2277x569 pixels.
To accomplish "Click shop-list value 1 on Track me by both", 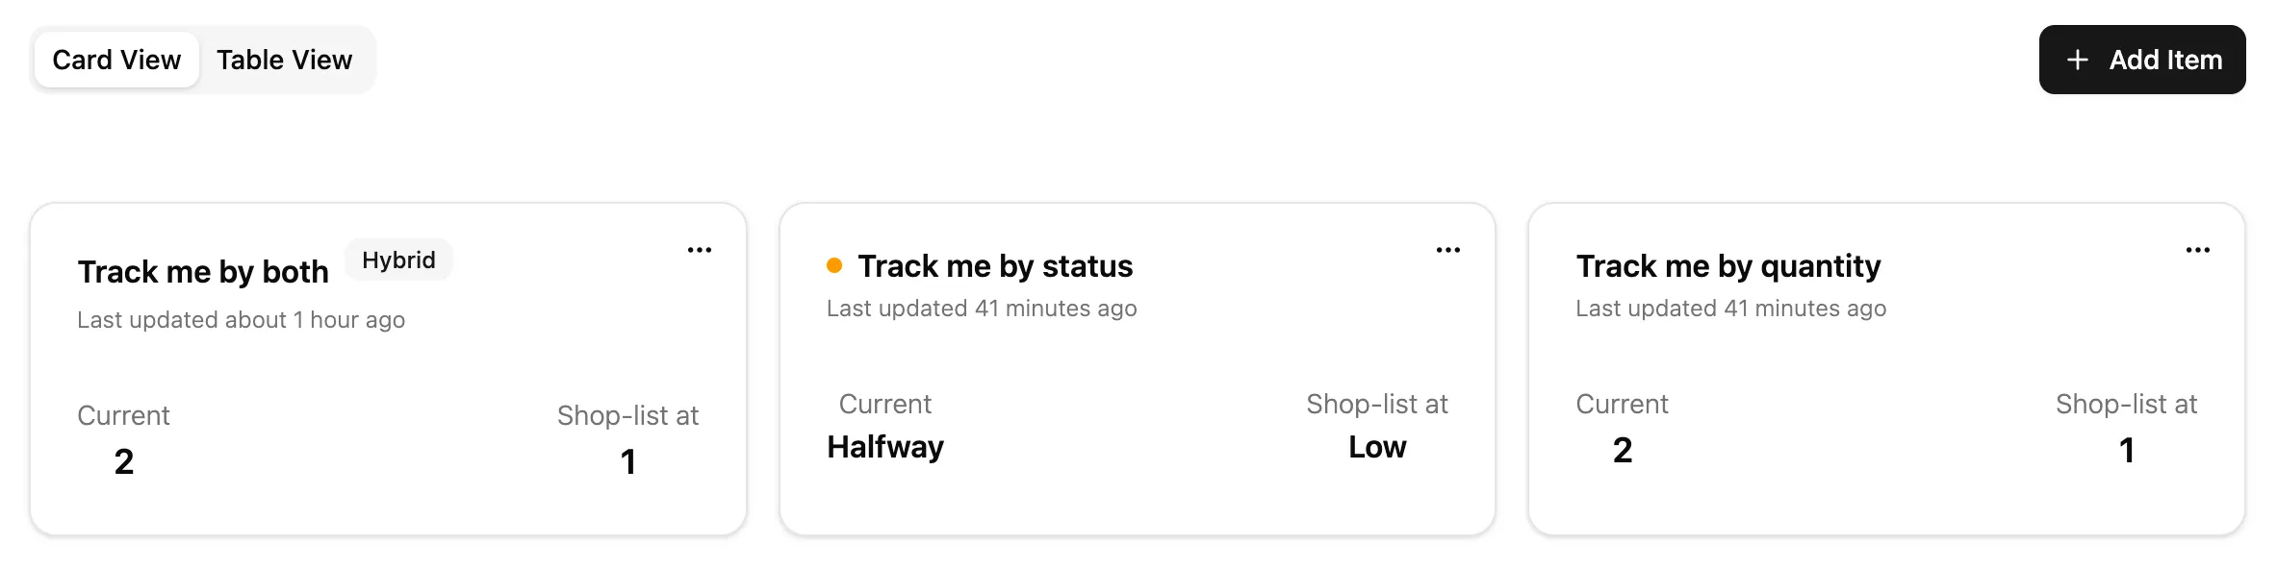I will pos(628,462).
